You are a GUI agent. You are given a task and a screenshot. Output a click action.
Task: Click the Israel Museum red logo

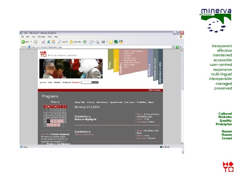pyautogui.click(x=43, y=54)
